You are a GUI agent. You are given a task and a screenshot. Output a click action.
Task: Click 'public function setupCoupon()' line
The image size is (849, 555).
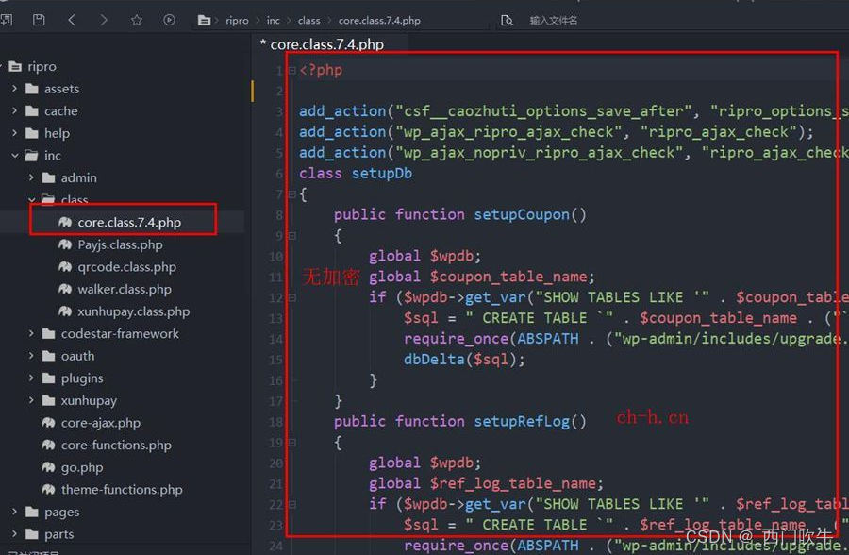pos(460,214)
